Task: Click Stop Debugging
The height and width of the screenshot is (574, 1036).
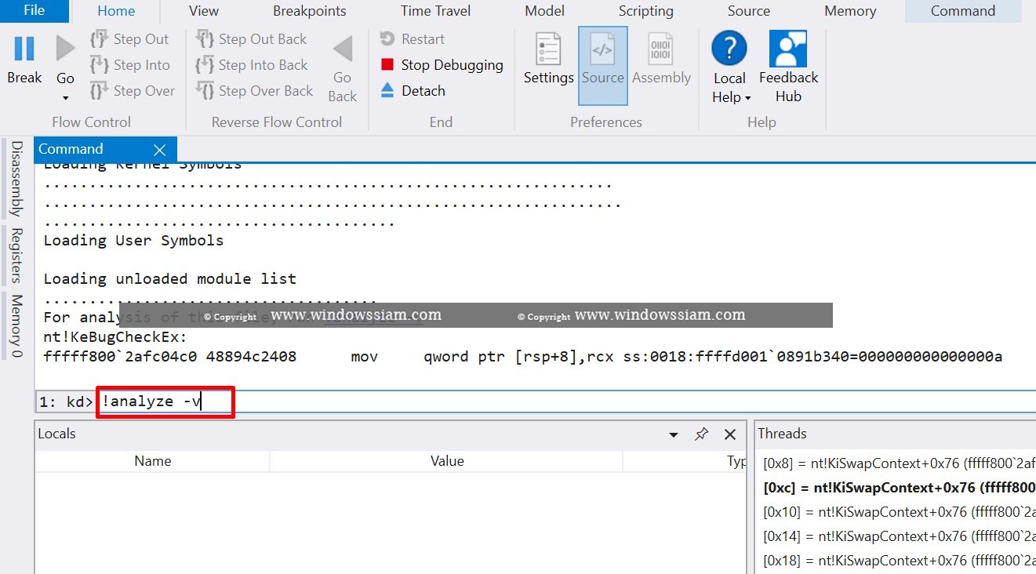Action: click(442, 65)
